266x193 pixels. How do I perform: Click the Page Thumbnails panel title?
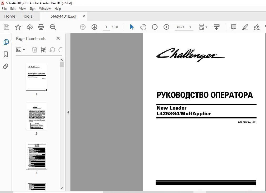click(31, 39)
